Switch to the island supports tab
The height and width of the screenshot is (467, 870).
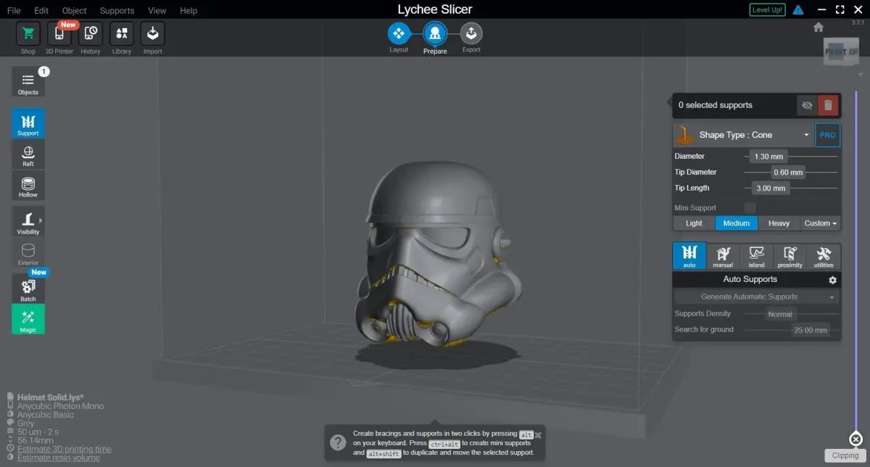coord(757,256)
